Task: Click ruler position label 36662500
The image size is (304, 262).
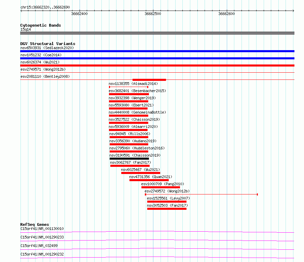Action: tap(153, 14)
